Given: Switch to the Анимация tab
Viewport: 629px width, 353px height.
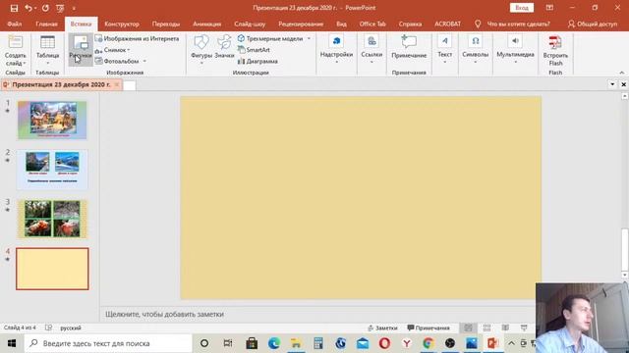Looking at the screenshot, I should pos(206,24).
